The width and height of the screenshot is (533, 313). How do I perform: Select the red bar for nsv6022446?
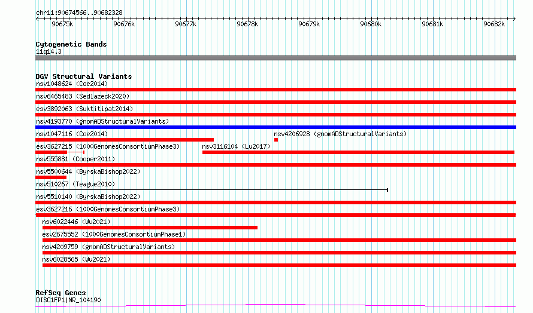coord(150,228)
